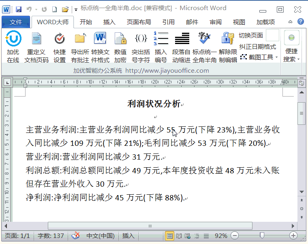
Task: Click 切换页面 button
Action: tap(251, 36)
